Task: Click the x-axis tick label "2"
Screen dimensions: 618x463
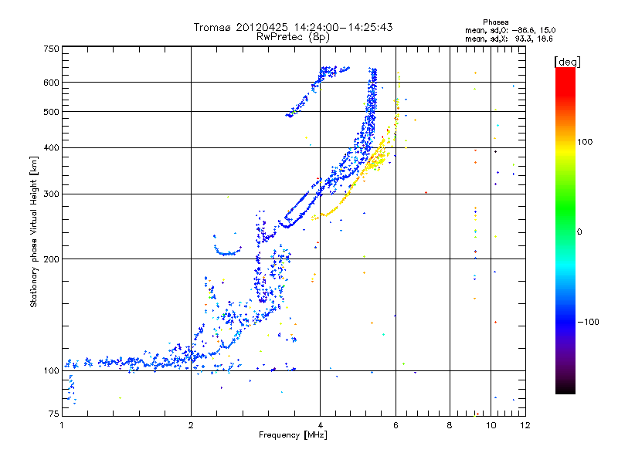Action: tap(191, 425)
